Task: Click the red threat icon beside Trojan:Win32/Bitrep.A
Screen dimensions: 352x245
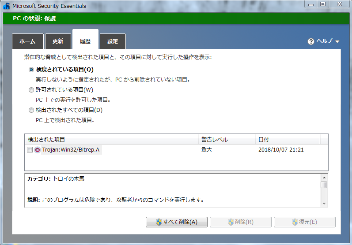Action: tap(38, 150)
